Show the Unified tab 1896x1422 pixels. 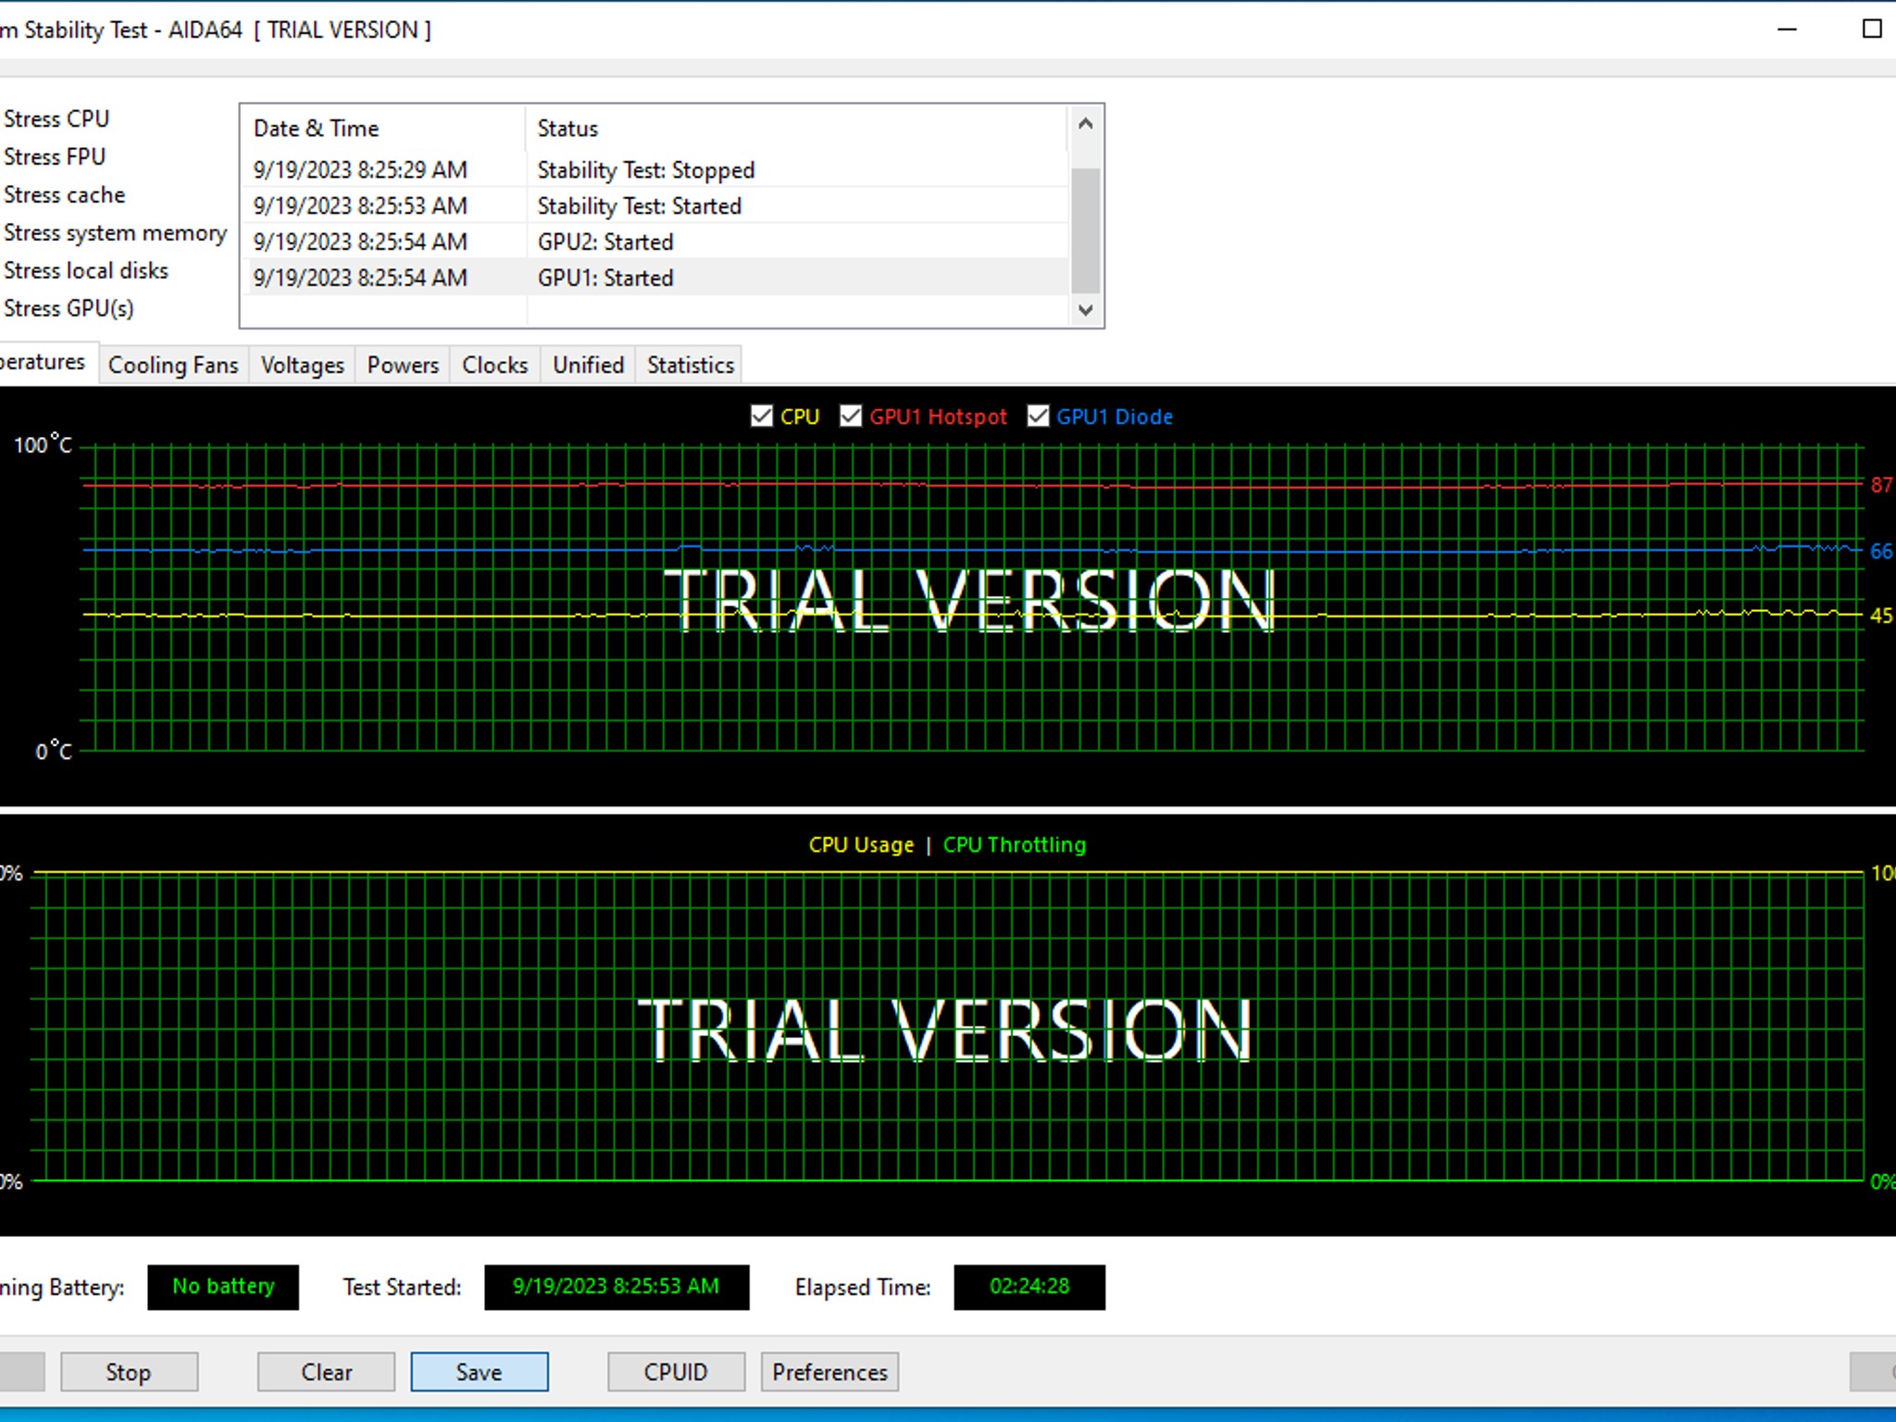588,365
